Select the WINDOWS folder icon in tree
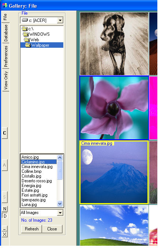 click(x=26, y=34)
